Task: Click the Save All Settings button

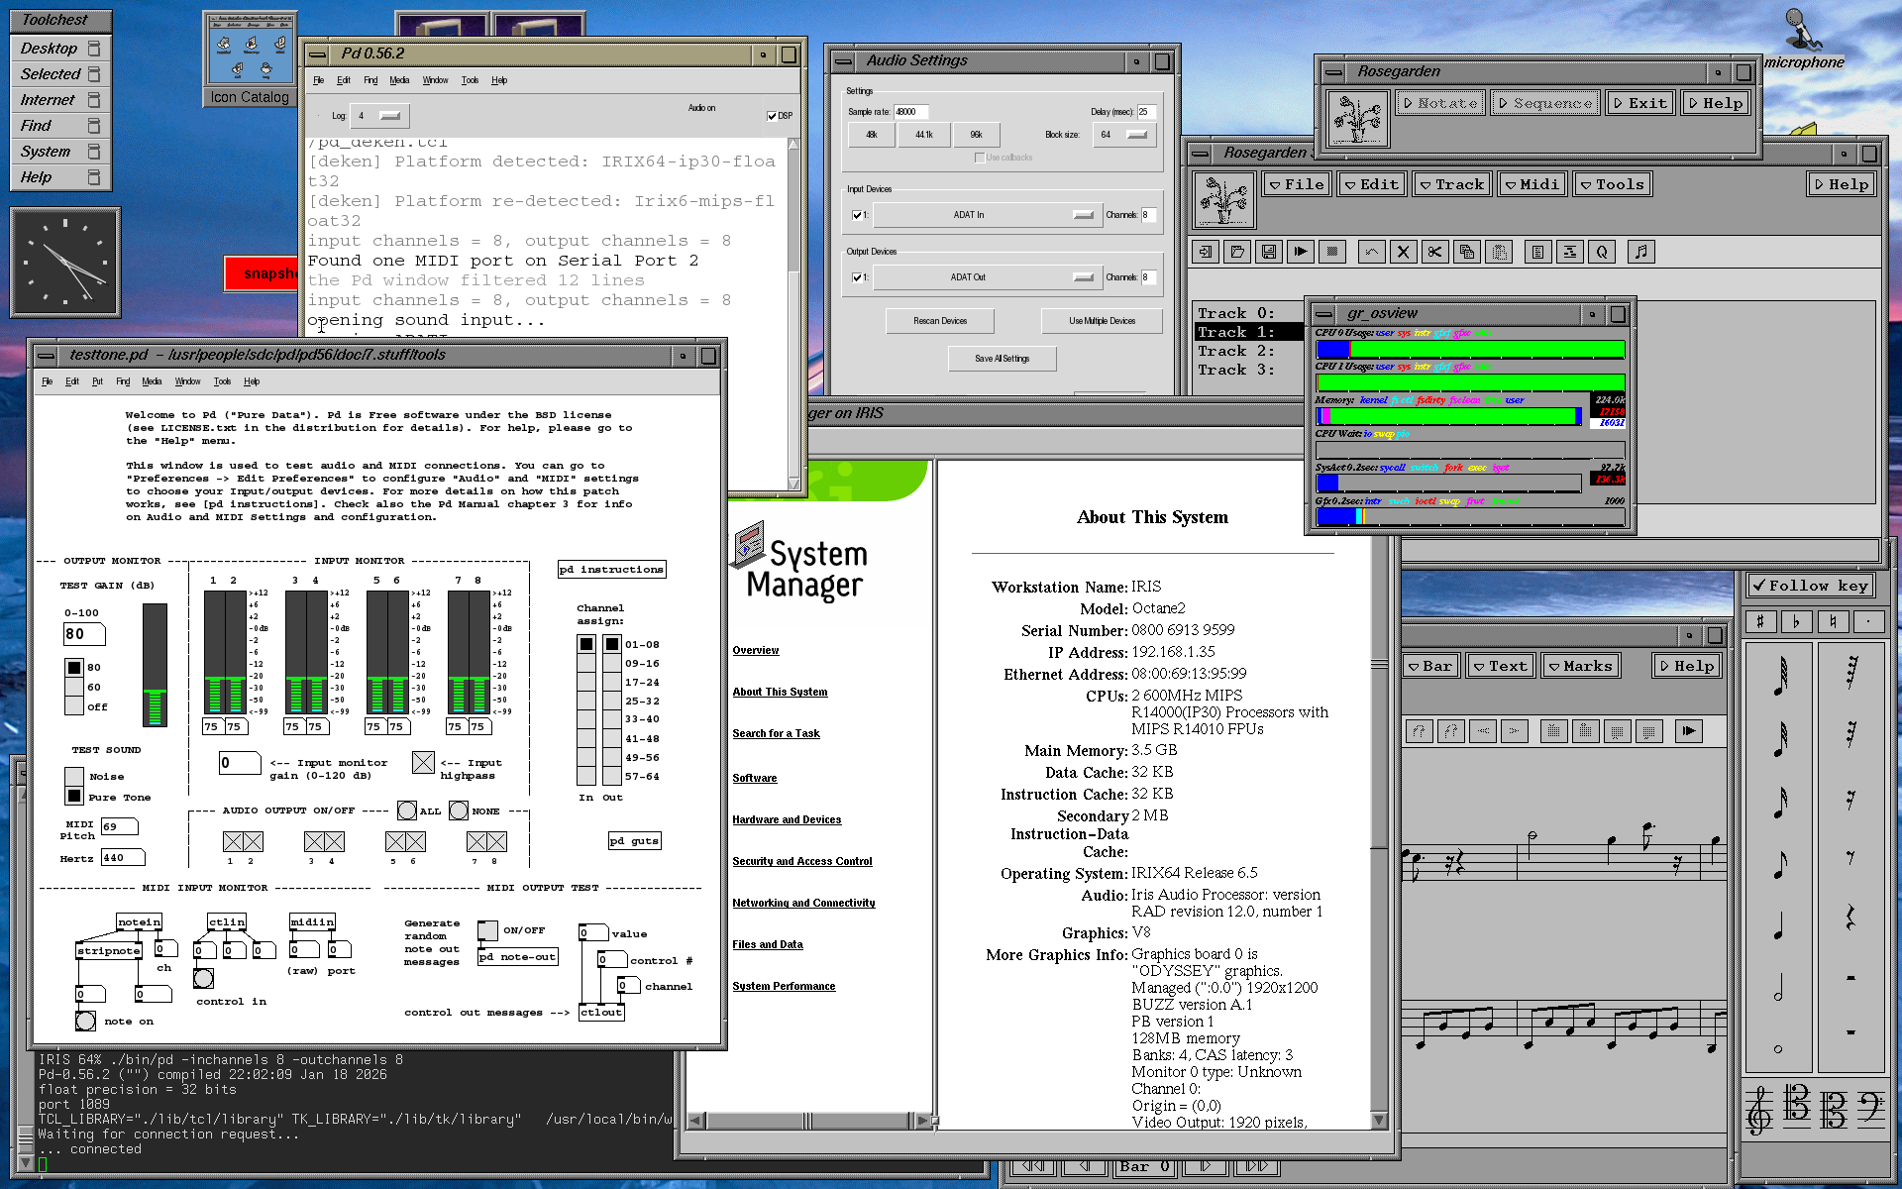Action: pos(1002,359)
